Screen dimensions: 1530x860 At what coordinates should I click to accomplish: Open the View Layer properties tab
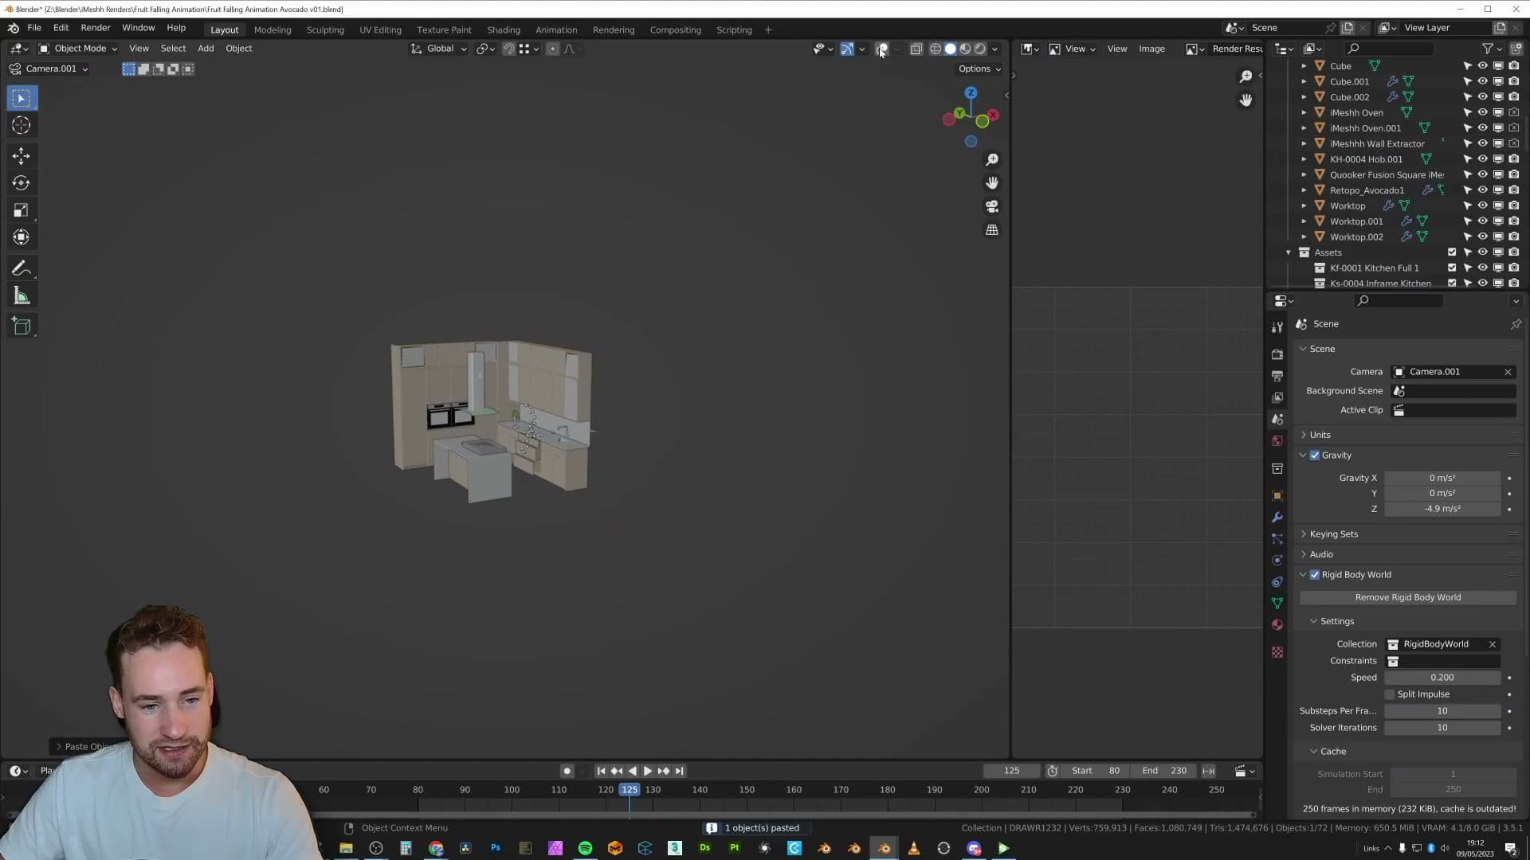click(x=1277, y=397)
